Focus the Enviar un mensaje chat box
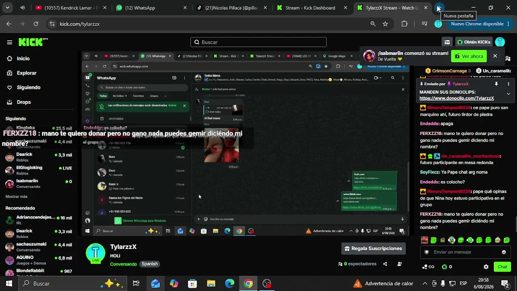Viewport: 517px width, 291px height. [465, 252]
